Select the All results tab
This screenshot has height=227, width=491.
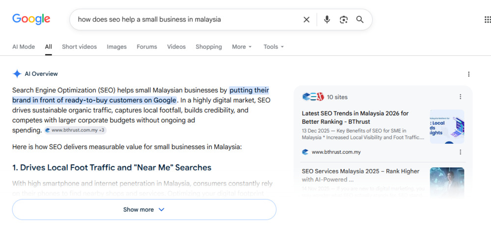click(x=48, y=47)
